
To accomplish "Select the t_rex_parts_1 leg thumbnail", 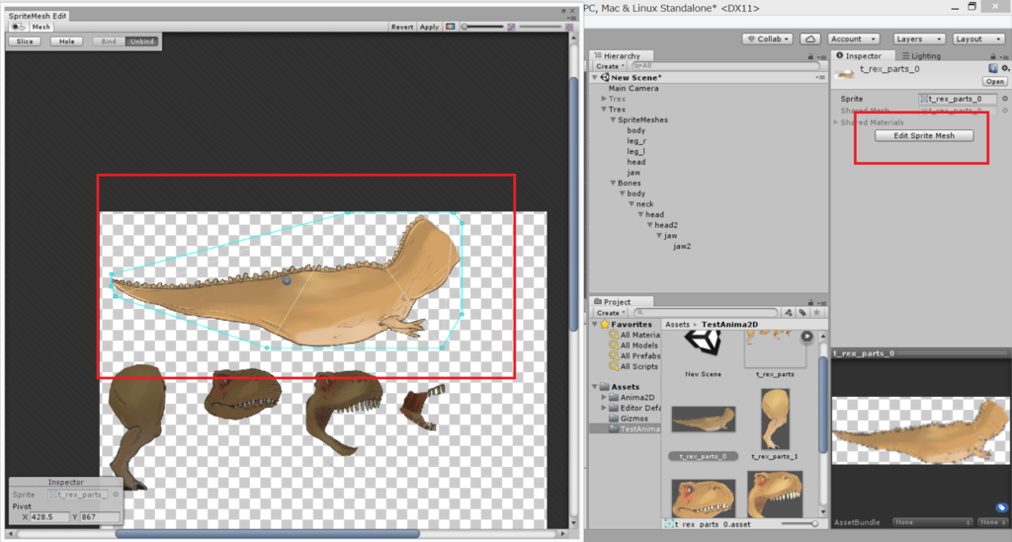I will (x=775, y=420).
